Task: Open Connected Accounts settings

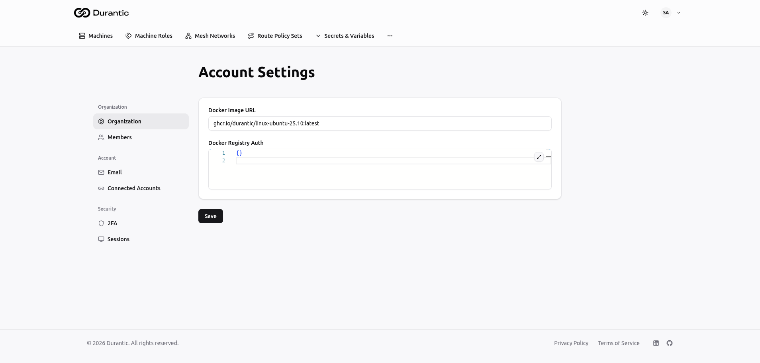Action: click(134, 188)
